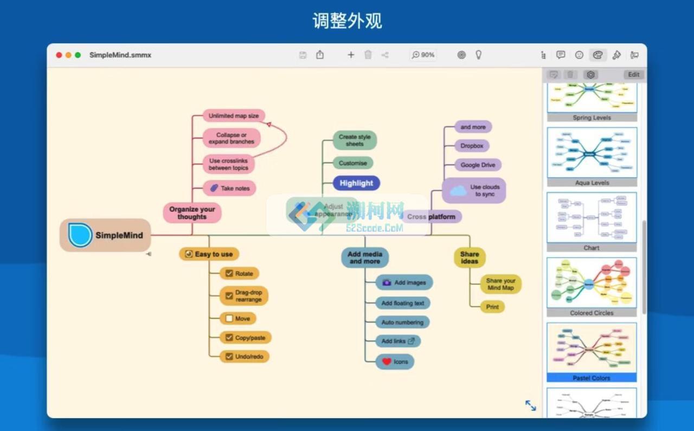The height and width of the screenshot is (431, 694).
Task: Select the Spring Levels style thumbnail
Action: click(x=592, y=102)
